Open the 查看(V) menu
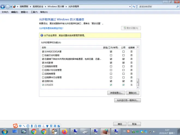The width and height of the screenshot is (180, 135). [x=24, y=12]
